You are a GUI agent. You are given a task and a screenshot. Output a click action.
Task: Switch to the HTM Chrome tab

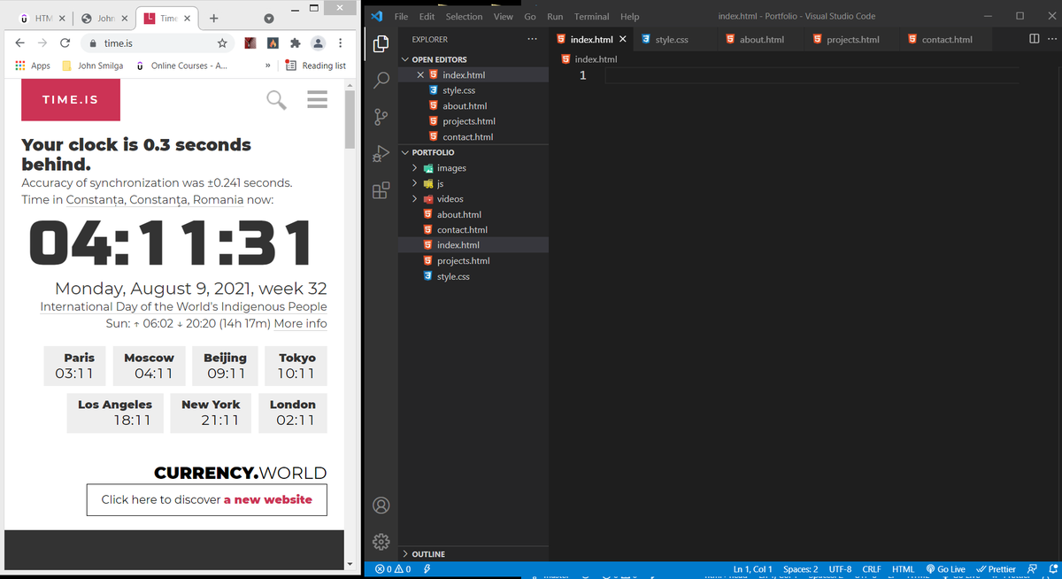click(x=40, y=19)
